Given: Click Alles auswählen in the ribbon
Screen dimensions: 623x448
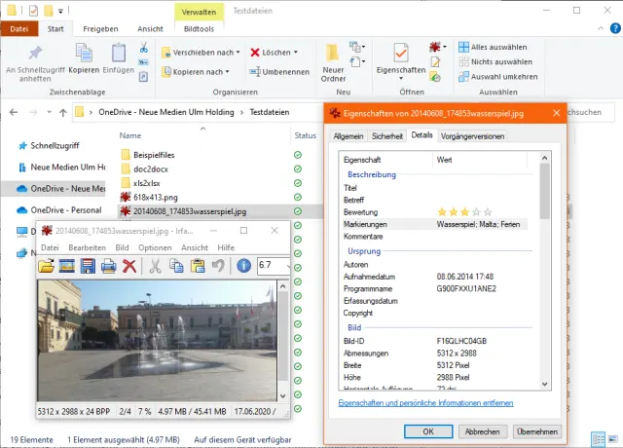Looking at the screenshot, I should (x=498, y=46).
